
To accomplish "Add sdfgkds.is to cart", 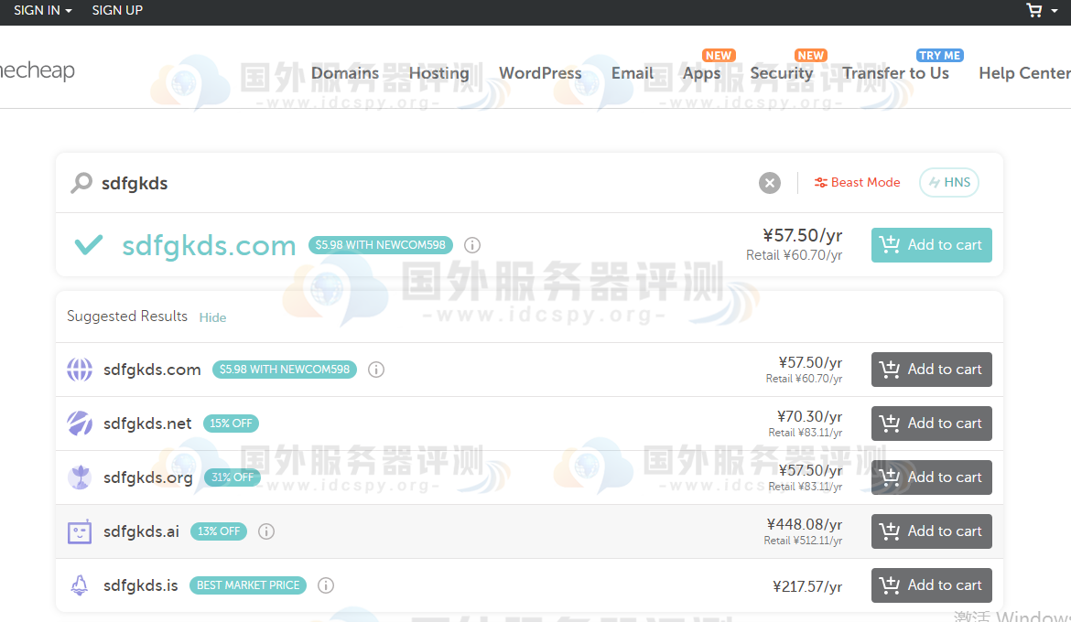I will (x=932, y=585).
